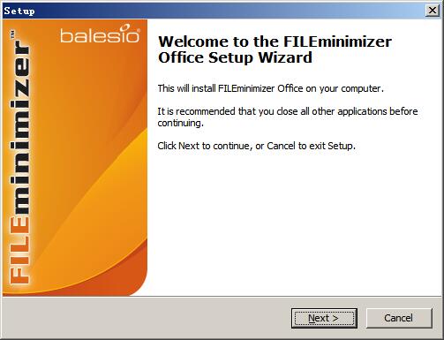Click the Welcome to the FILEminimizer heading
The image size is (444, 340).
pyautogui.click(x=275, y=42)
